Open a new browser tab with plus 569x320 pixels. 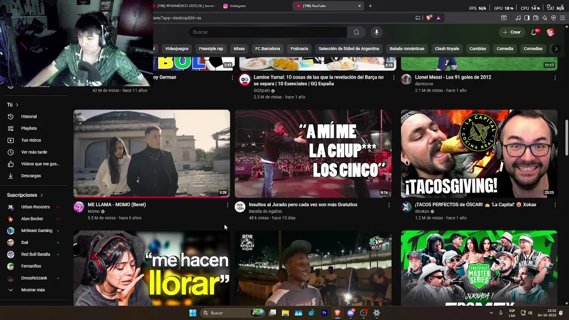coord(370,6)
